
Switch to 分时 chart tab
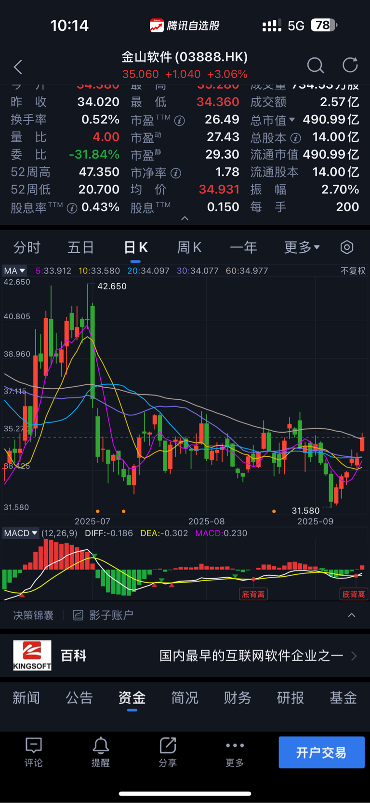pos(27,247)
